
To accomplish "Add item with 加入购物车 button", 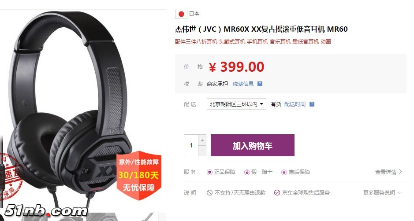I will (253, 145).
